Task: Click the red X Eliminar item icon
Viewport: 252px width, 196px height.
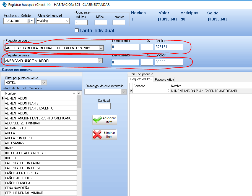Action: 97,135
